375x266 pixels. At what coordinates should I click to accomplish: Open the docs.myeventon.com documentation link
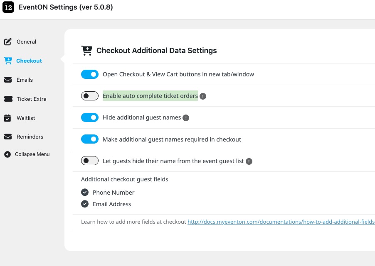(281, 222)
